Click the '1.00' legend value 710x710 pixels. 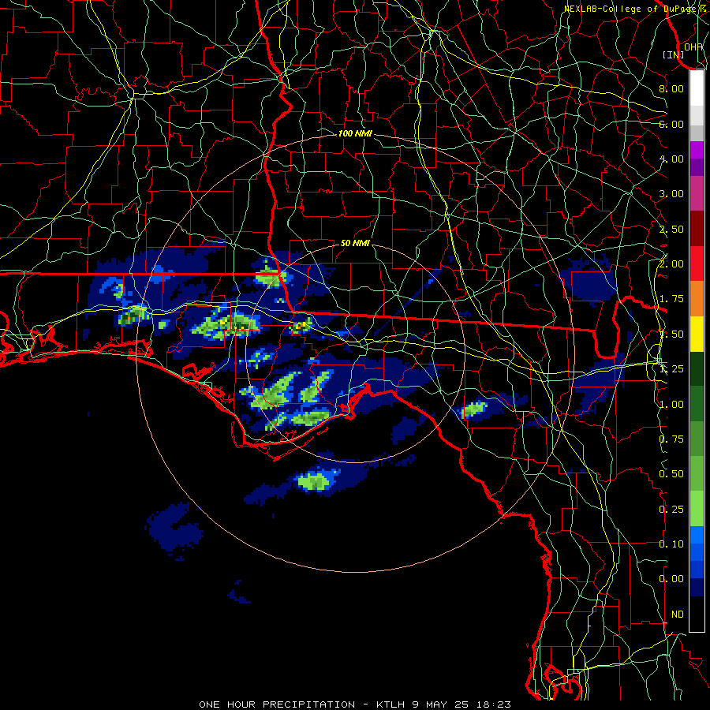pos(671,405)
